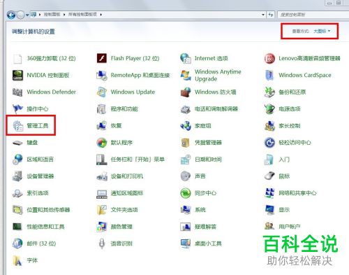The height and width of the screenshot is (275, 349).
Task: Open Windows Anytime Upgrade link
Action: (218, 75)
